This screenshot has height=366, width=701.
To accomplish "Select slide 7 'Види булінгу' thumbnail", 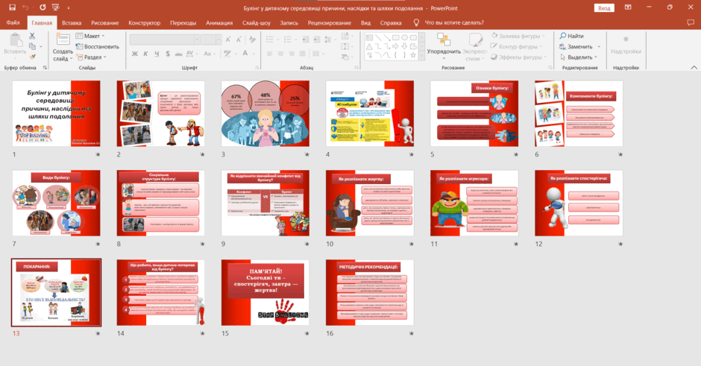I will (x=57, y=203).
